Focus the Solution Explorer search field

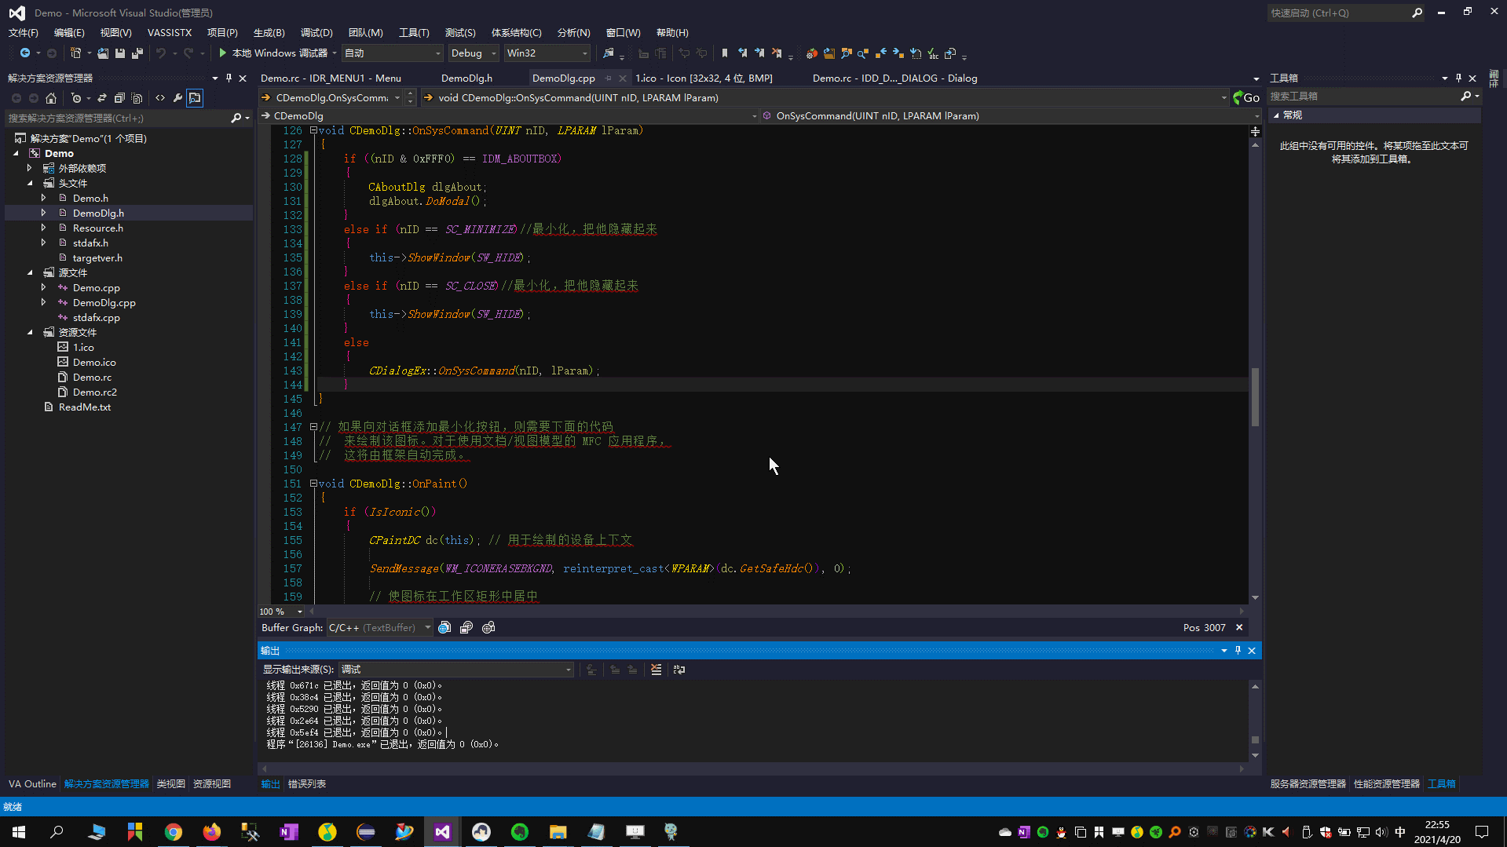tap(118, 119)
